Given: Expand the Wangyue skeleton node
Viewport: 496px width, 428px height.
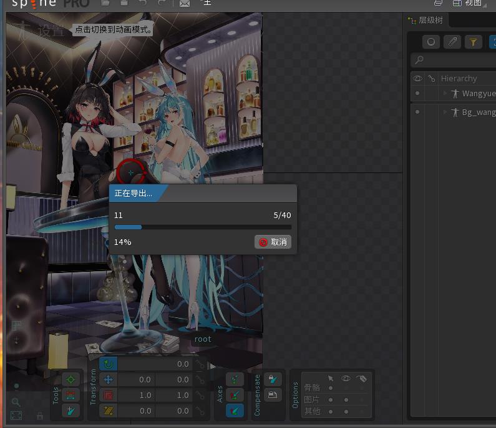Looking at the screenshot, I should click(445, 93).
